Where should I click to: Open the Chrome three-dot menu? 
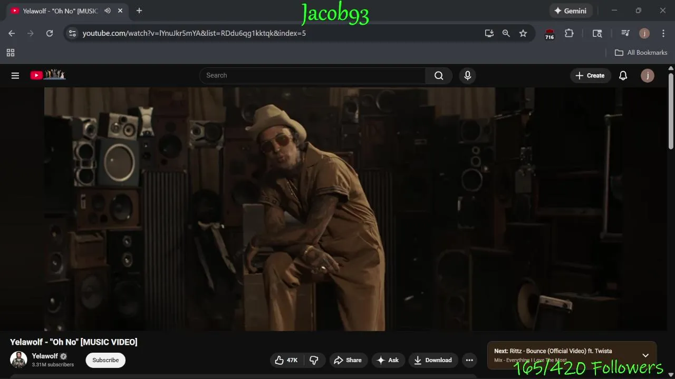[x=662, y=33]
